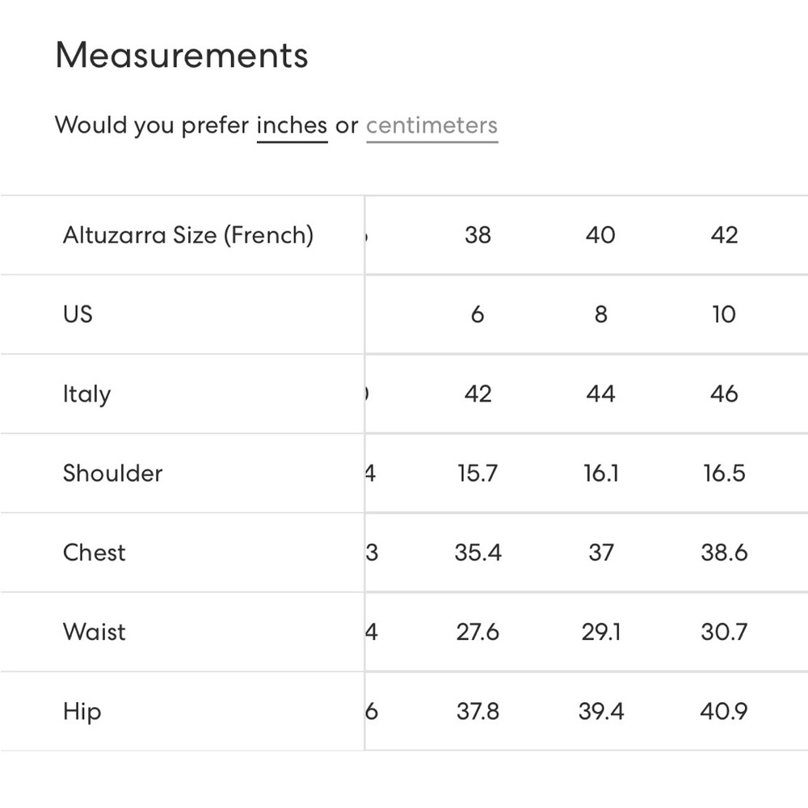Screen dimensions: 808x808
Task: Click the Shoulder row label
Action: point(113,473)
